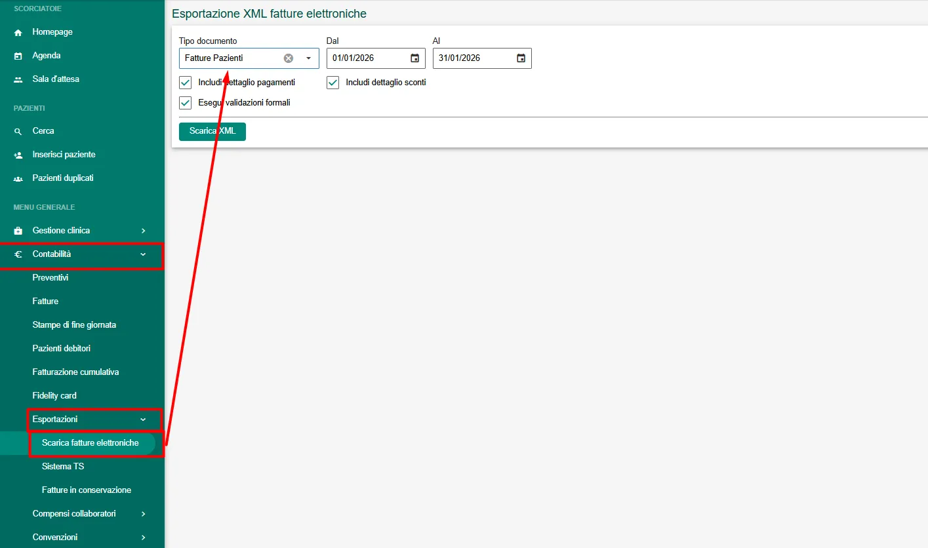The width and height of the screenshot is (928, 548).
Task: Click the Scarica XML button
Action: coord(212,131)
